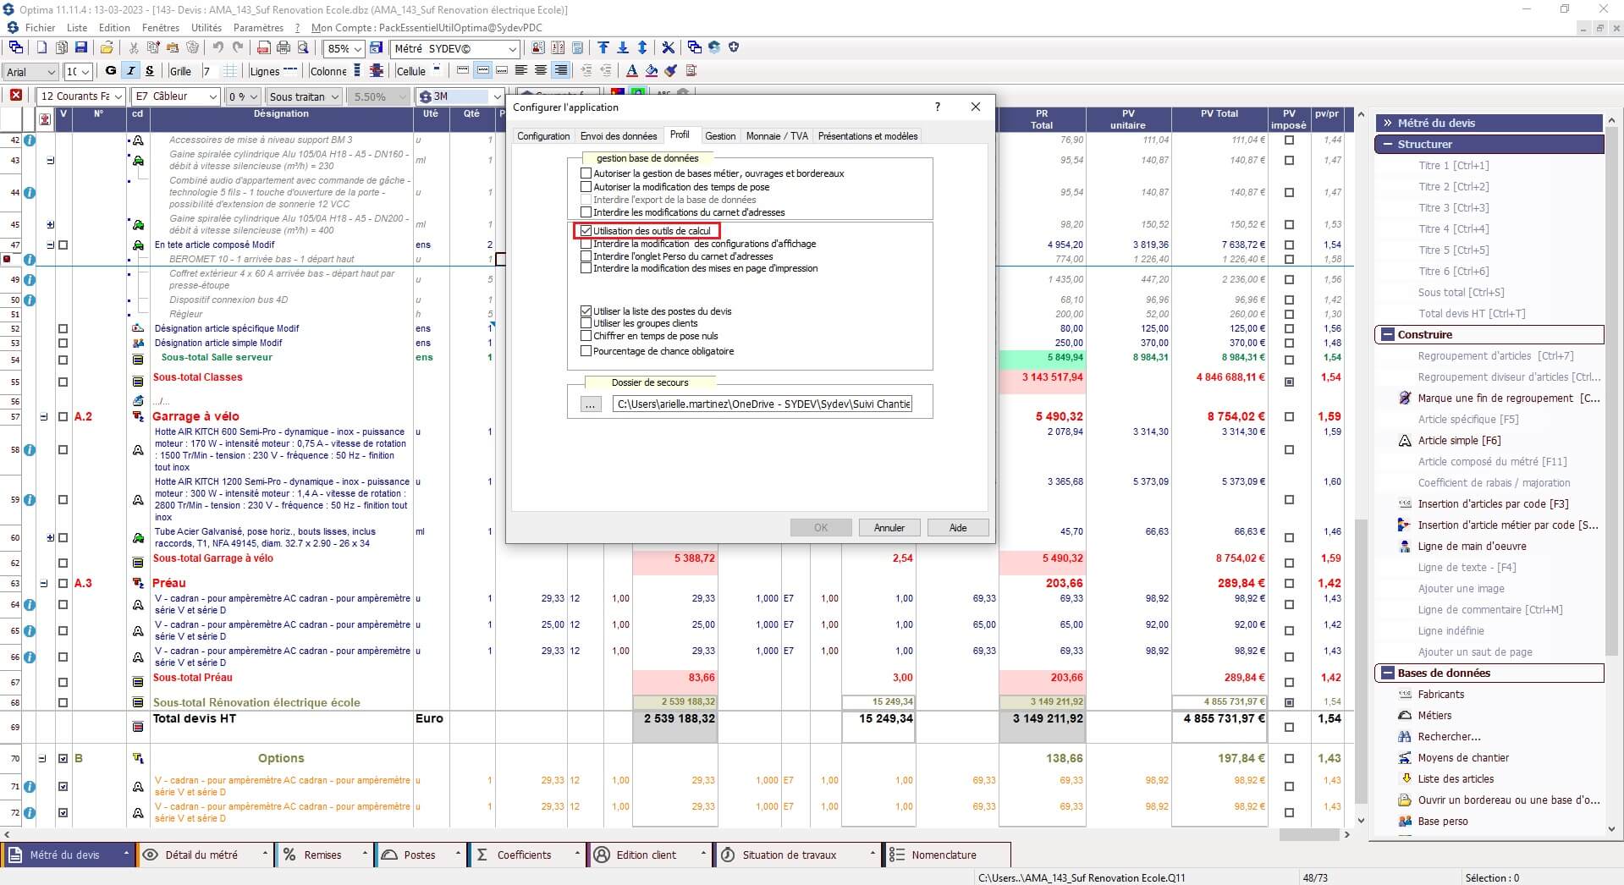Open the Arial font dropdown

[51, 72]
